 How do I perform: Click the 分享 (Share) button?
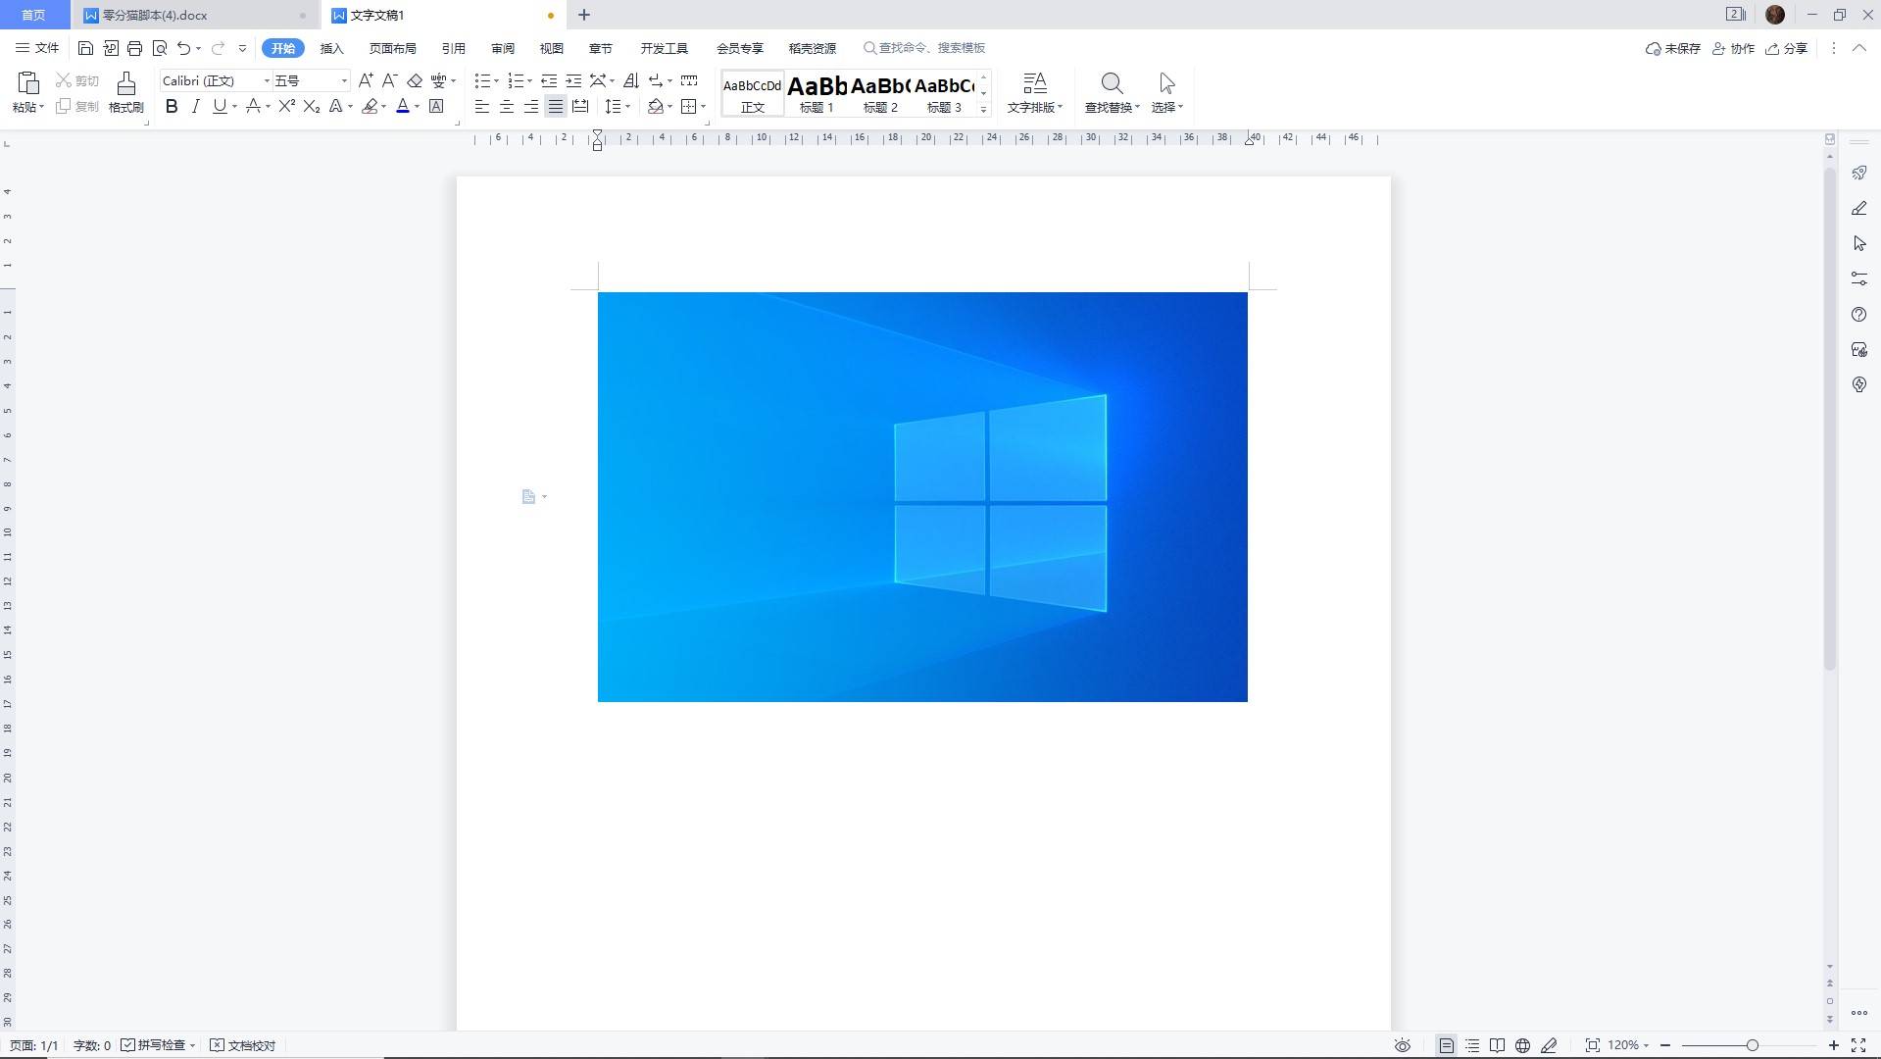tap(1787, 48)
